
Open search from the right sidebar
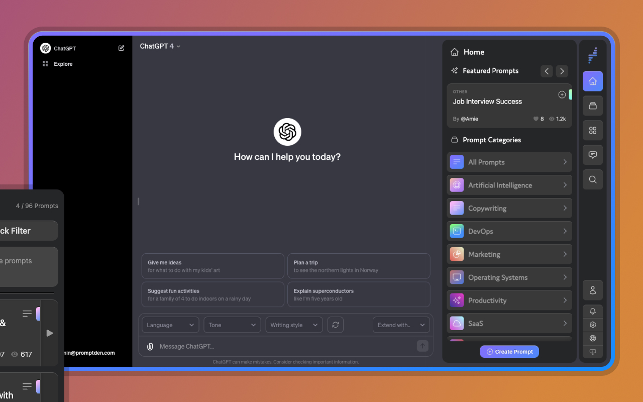point(593,179)
